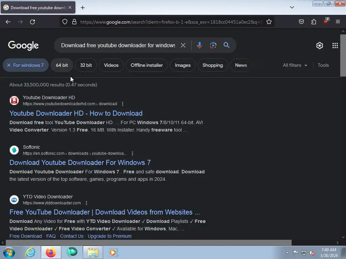Close the Download free youtube tab
This screenshot has height=259, width=346.
(x=70, y=7)
